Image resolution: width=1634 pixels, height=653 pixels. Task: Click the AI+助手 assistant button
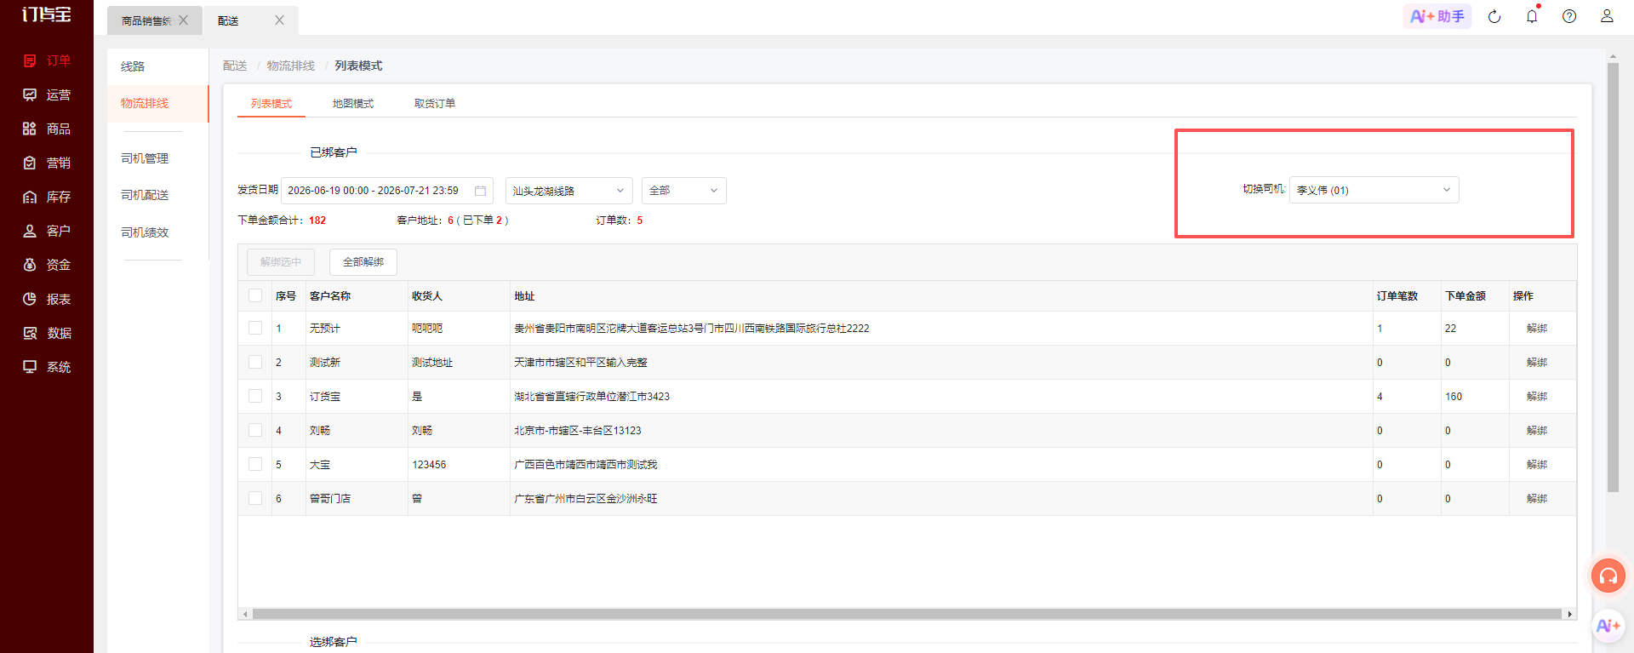click(1437, 16)
